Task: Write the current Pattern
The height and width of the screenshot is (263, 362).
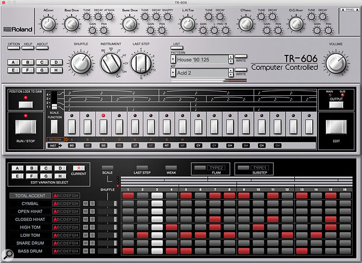Action: [x=241, y=56]
